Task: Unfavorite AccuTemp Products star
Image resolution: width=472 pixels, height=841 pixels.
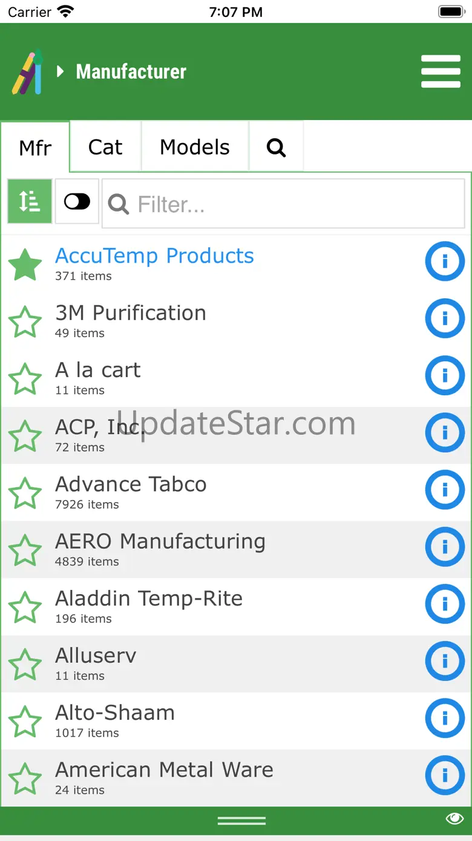Action: (25, 265)
